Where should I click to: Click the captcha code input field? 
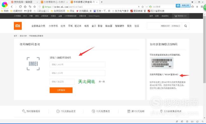coord(62,82)
